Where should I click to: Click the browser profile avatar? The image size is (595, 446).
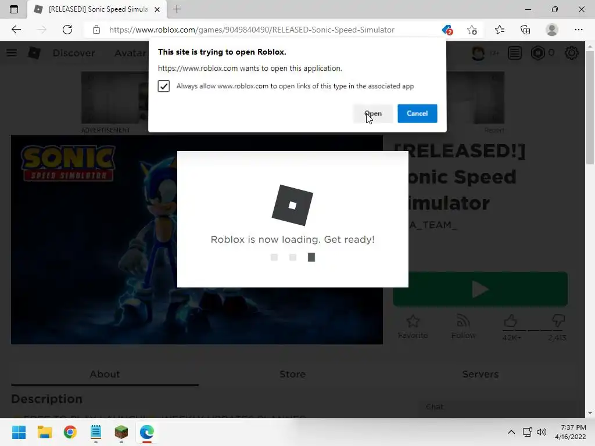point(552,30)
